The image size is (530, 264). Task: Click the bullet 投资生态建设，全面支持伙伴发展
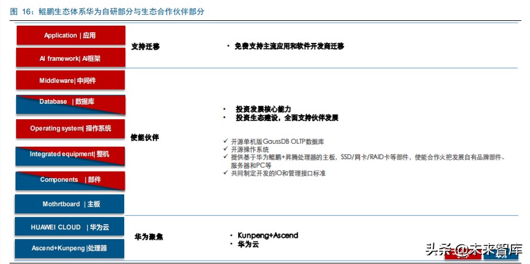[287, 118]
